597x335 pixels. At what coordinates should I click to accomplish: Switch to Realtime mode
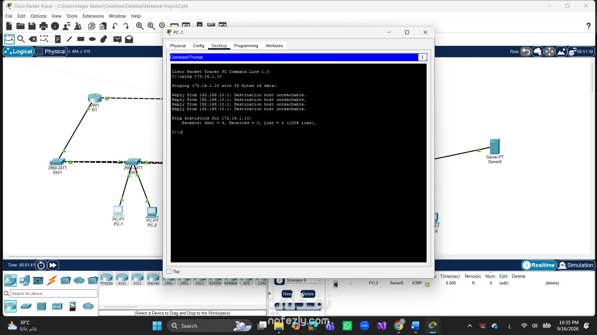click(x=539, y=265)
